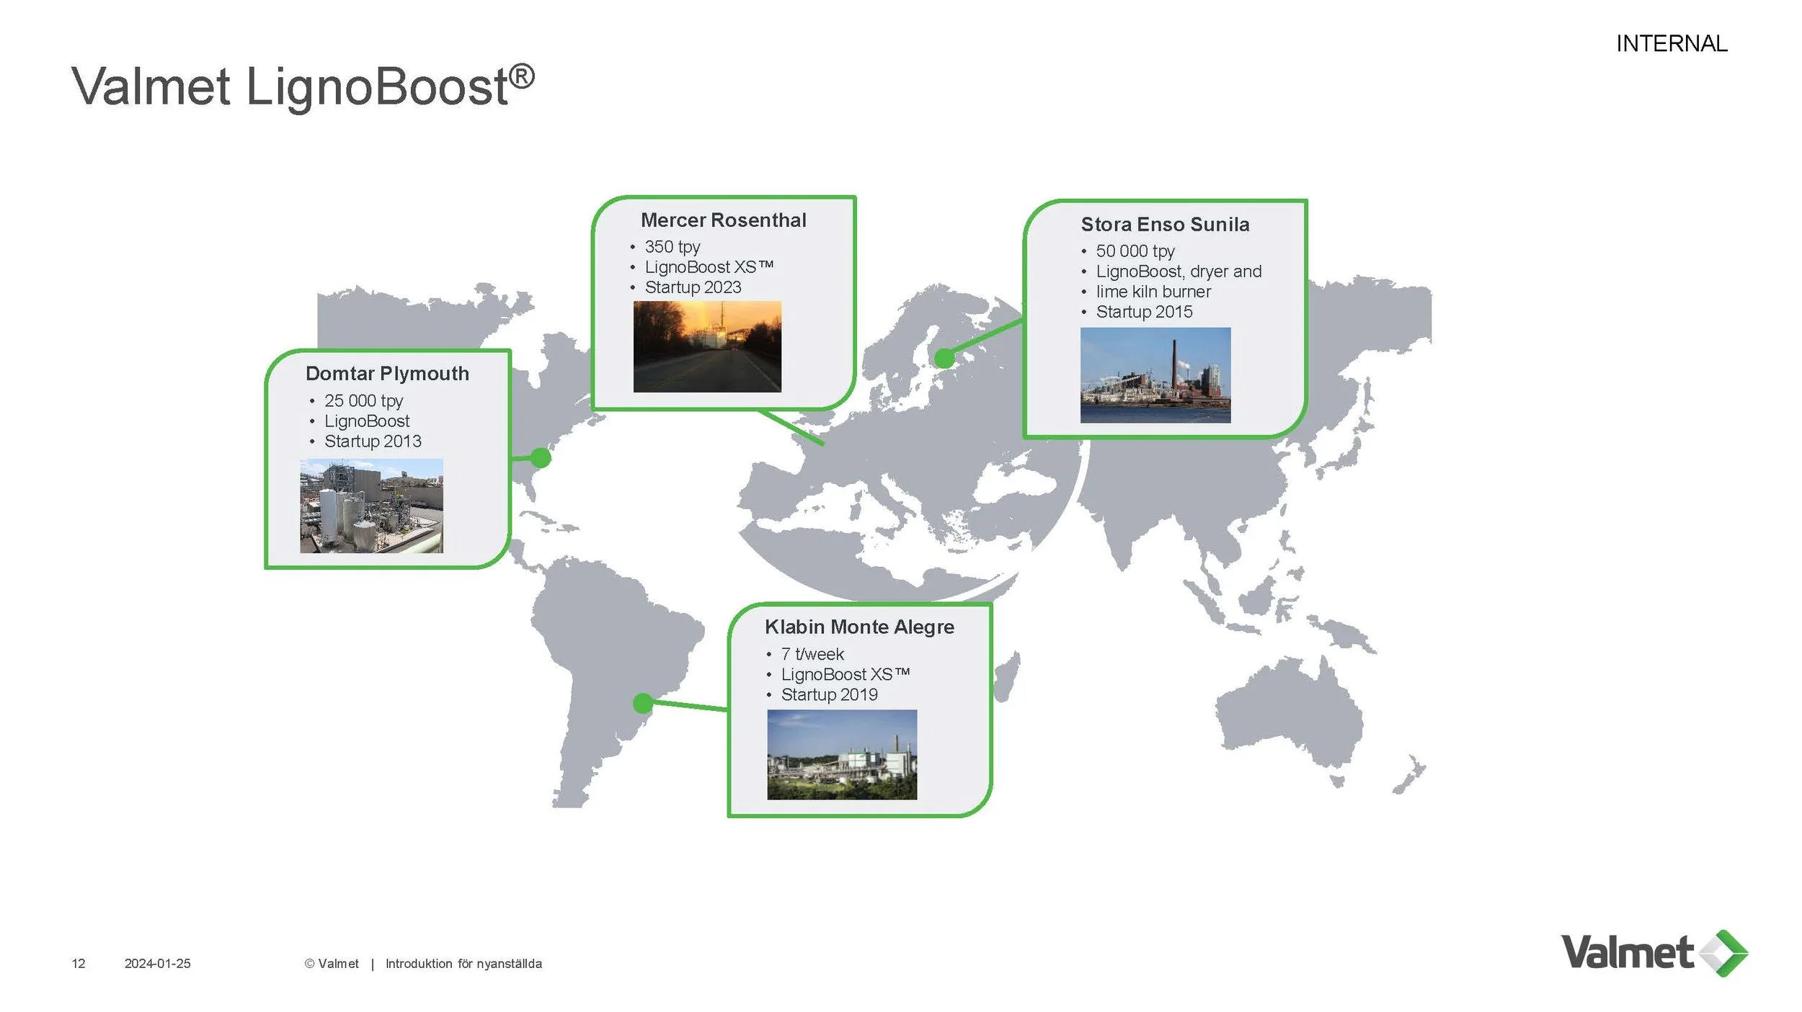Click the Domtar Plymouth heading
1802x1012 pixels.
coord(387,374)
